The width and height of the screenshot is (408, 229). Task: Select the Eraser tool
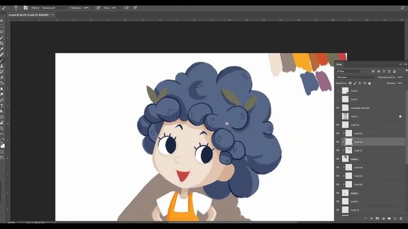tap(2, 78)
